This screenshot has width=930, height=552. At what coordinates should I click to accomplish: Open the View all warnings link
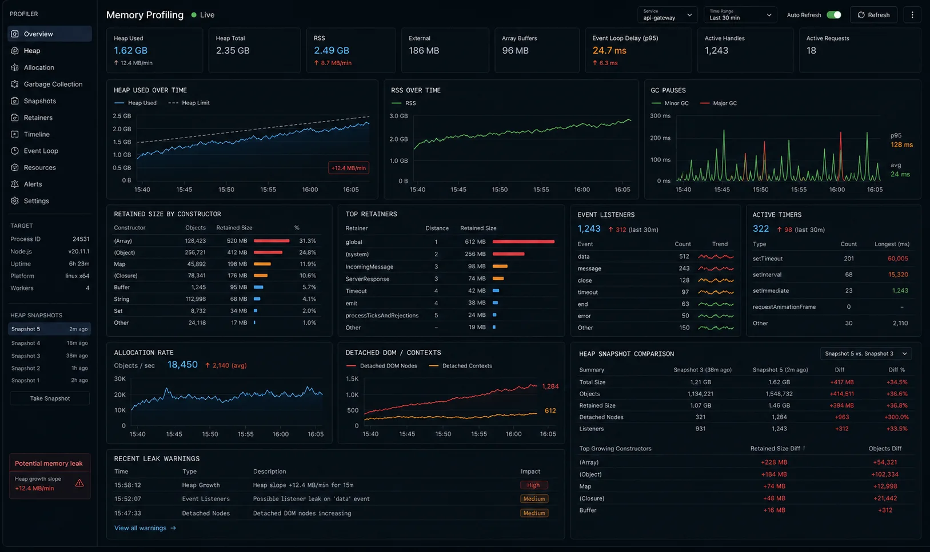(145, 528)
